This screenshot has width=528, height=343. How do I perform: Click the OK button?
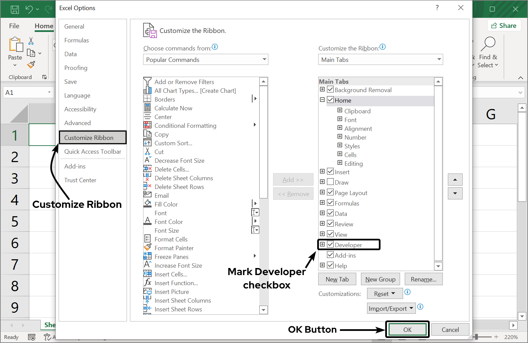tap(407, 330)
